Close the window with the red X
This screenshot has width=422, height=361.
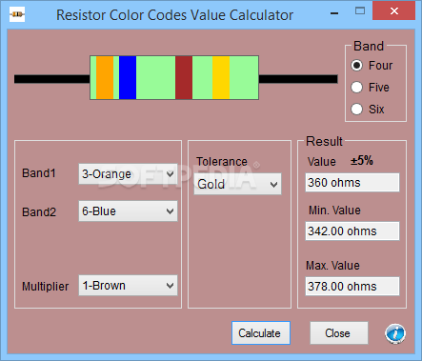[x=394, y=11]
